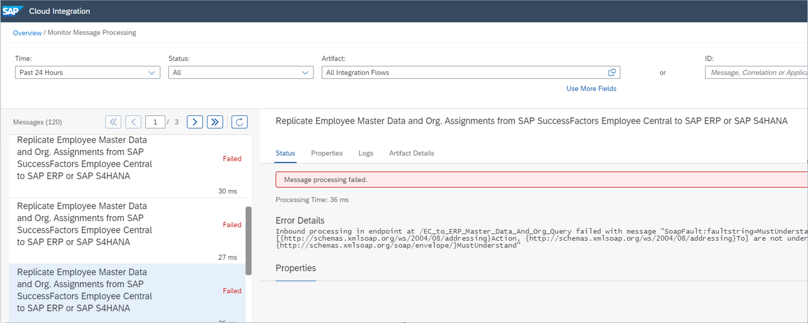
Task: Open the Logs tab
Action: (366, 153)
